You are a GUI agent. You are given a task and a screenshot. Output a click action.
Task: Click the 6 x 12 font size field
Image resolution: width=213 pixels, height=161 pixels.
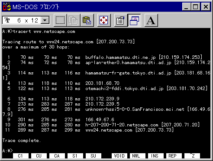point(26,20)
